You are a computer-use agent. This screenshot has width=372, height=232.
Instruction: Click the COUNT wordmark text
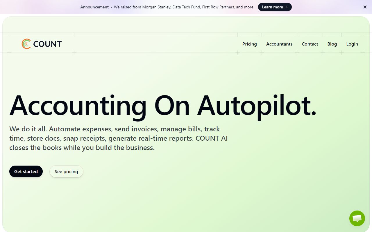point(47,44)
